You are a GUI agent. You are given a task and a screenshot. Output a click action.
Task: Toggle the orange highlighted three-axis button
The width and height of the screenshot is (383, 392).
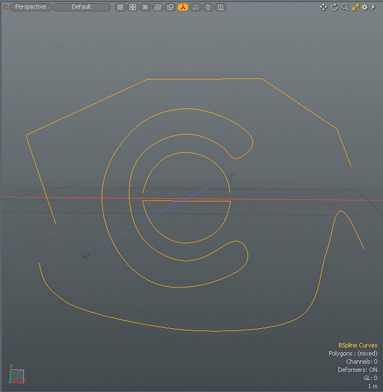183,7
